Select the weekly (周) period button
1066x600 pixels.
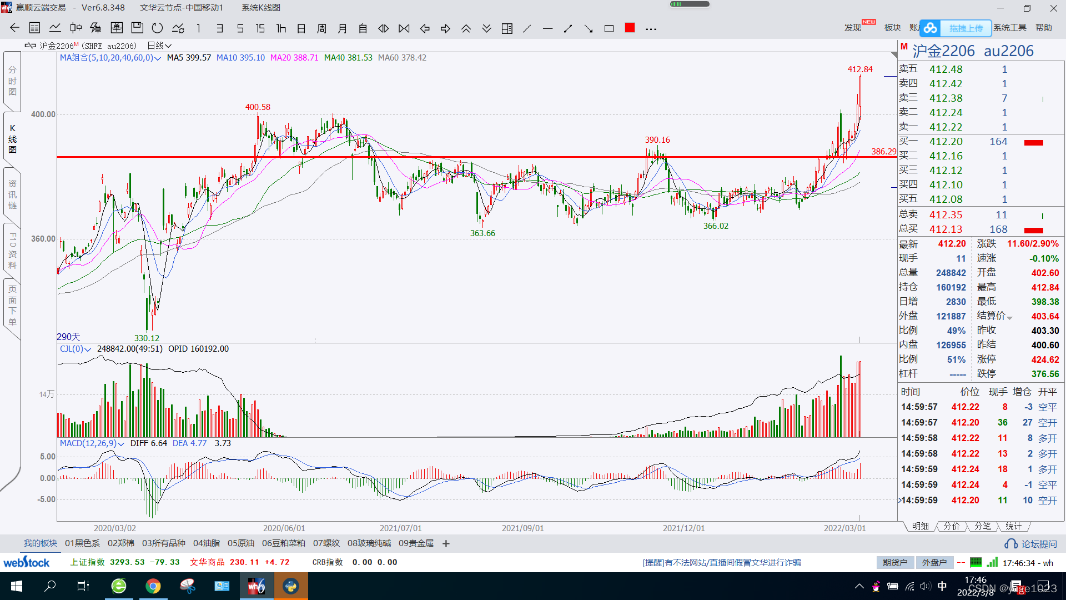(321, 28)
